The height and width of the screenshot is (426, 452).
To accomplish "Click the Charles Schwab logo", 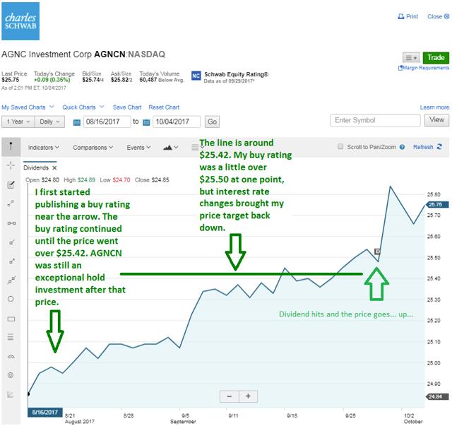I will [20, 21].
